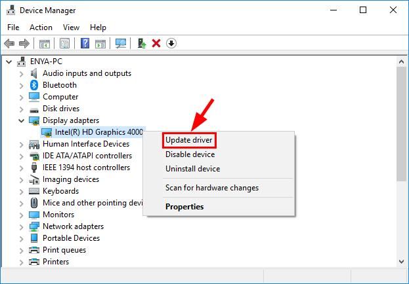Open the View menu in menu bar
409x284 pixels.
(71, 27)
